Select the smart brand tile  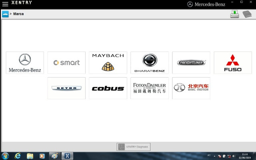[66, 63]
